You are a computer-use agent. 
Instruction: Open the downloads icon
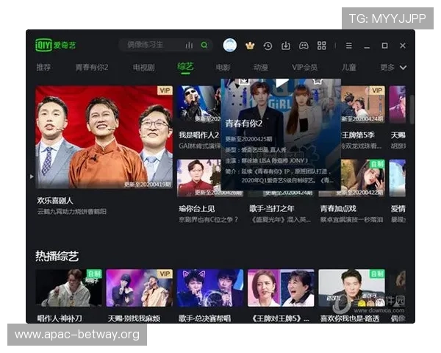pos(285,46)
